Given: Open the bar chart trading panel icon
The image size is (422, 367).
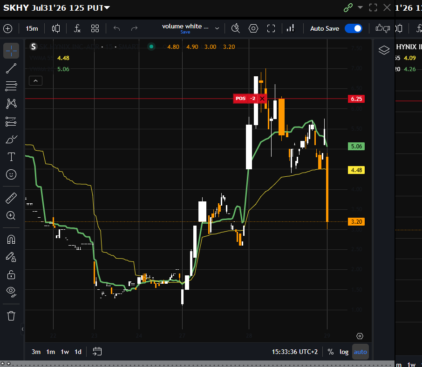Looking at the screenshot, I should click(x=290, y=28).
